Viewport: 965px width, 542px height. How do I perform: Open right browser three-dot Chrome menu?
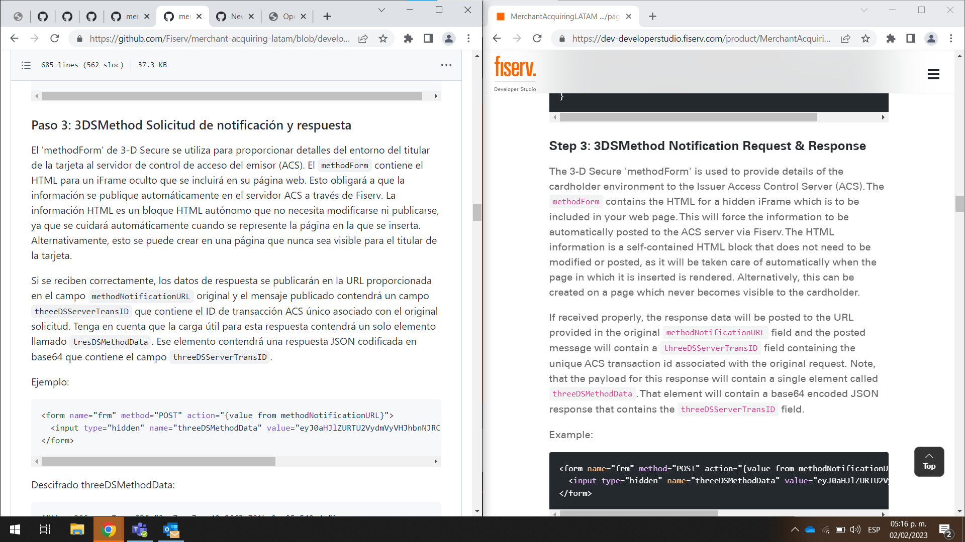click(951, 39)
